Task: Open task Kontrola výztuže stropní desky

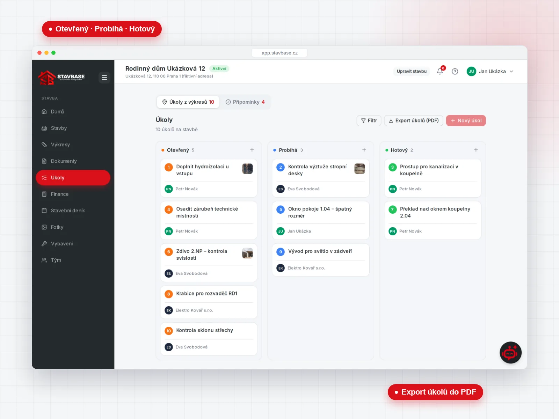Action: tap(321, 178)
